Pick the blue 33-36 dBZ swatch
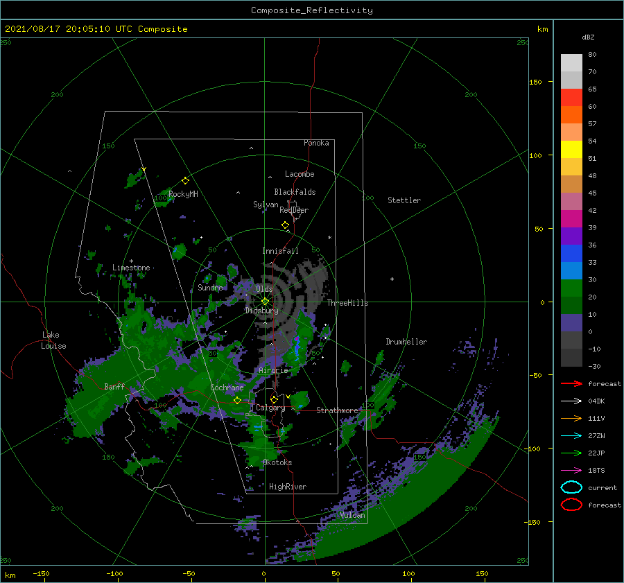Screen dimensions: 624x583 pos(571,253)
